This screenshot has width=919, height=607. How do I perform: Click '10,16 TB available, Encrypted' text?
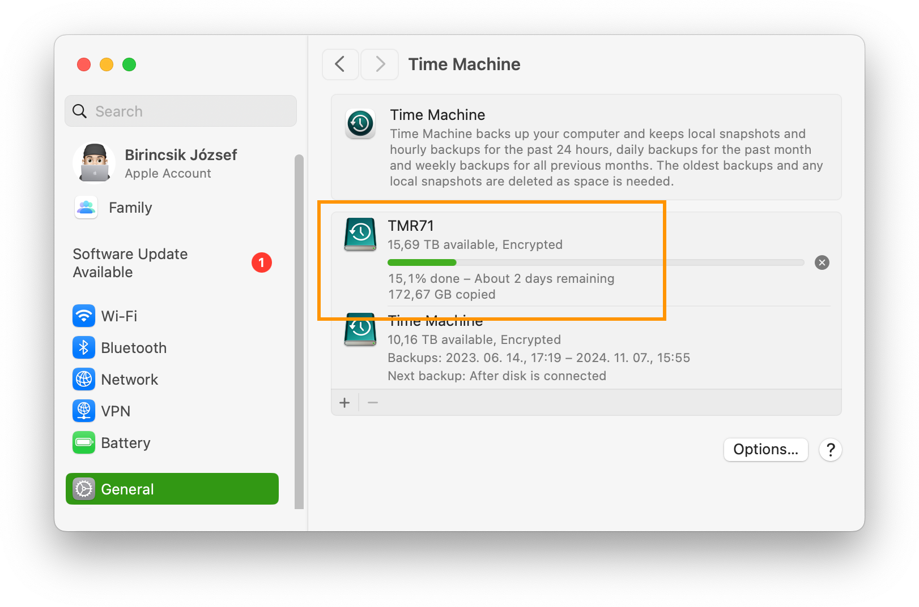click(x=474, y=340)
